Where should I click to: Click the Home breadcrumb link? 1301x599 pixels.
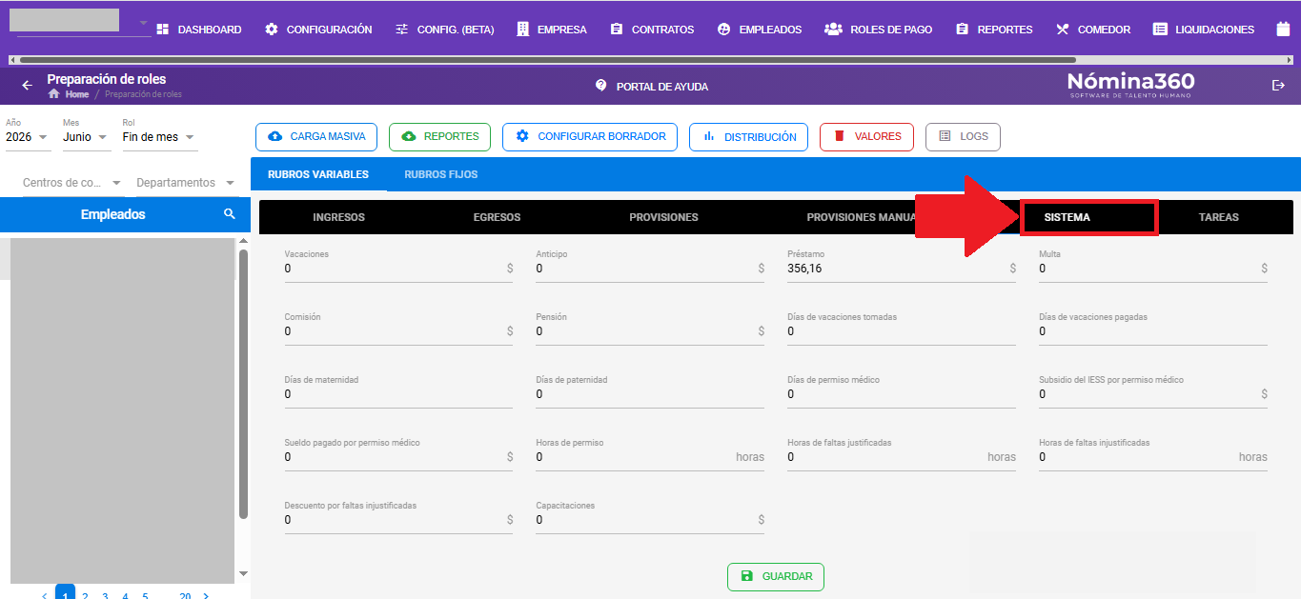[69, 94]
